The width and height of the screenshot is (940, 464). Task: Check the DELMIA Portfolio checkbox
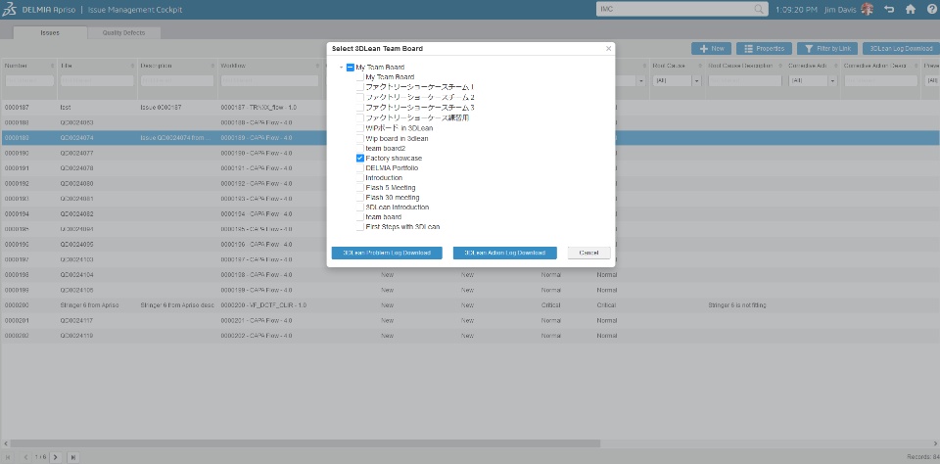(x=359, y=167)
